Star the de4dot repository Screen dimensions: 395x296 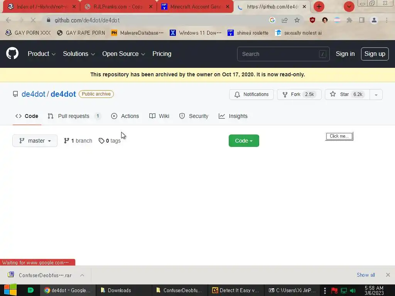[x=347, y=94]
